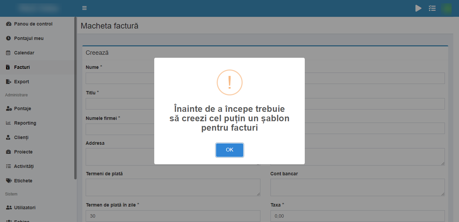Image resolution: width=459 pixels, height=222 pixels.
Task: Click the Etichete tags icon
Action: tap(9, 181)
